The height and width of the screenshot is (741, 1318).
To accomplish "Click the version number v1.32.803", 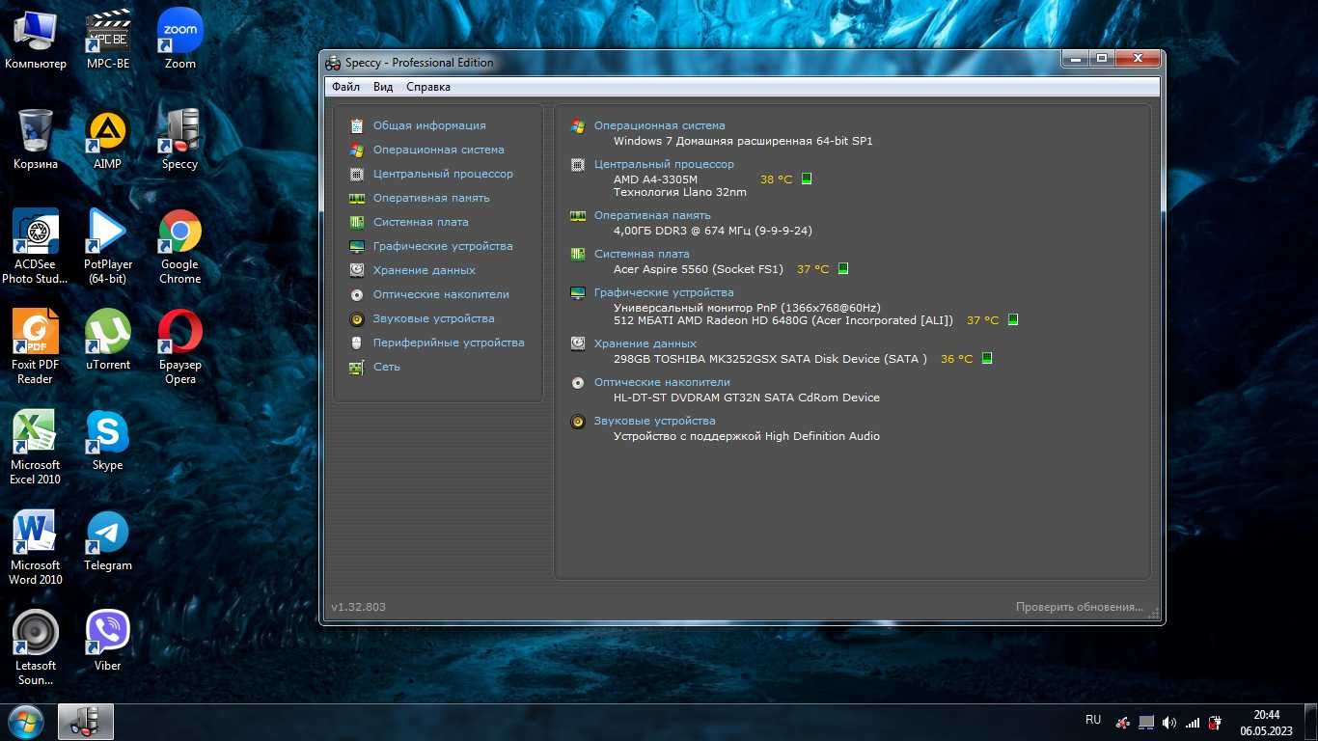I will tap(358, 607).
